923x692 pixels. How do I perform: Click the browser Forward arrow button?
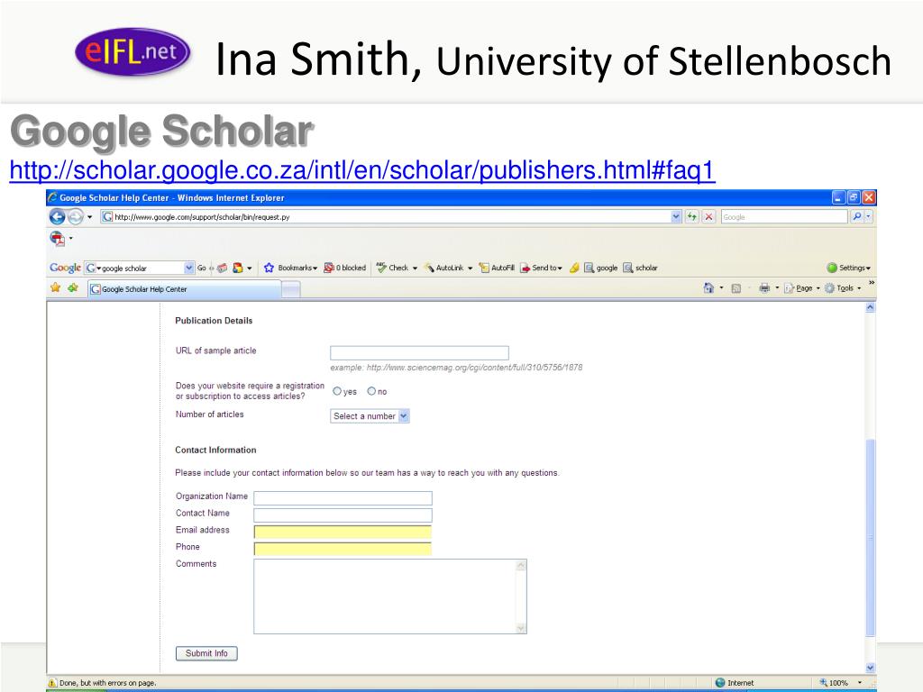(x=76, y=217)
